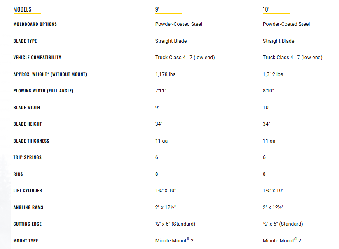339x249 pixels.
Task: Click the Lift Cylinder row label
Action: (x=28, y=191)
